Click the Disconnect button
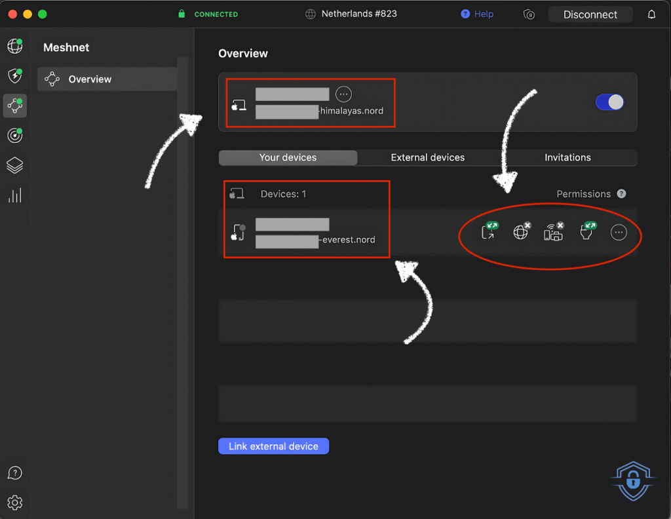Viewport: 671px width, 519px height. click(590, 14)
